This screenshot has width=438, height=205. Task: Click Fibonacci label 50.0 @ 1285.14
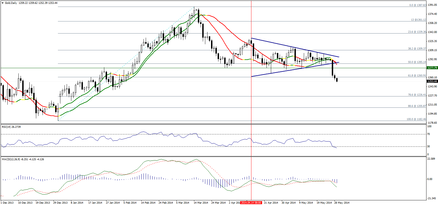pyautogui.click(x=417, y=62)
